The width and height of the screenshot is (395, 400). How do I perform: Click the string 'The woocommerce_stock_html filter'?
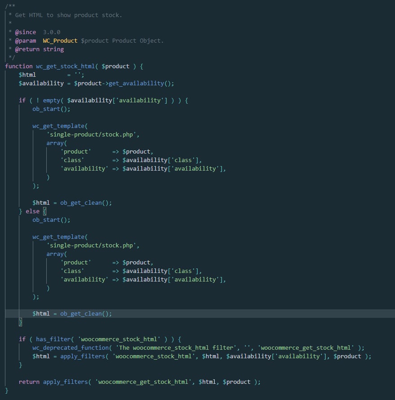(x=176, y=348)
